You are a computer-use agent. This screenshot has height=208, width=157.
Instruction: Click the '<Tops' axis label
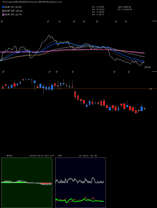pyautogui.click(x=154, y=21)
